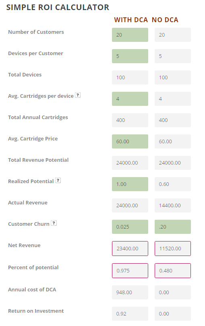Click With DCA Percent of potential 0.975
This screenshot has width=205, height=326.
pyautogui.click(x=130, y=271)
